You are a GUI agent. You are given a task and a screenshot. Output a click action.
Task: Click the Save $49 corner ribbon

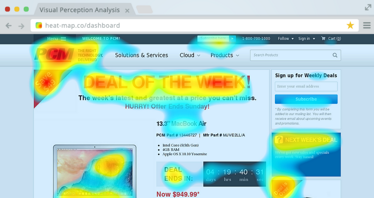[x=46, y=83]
